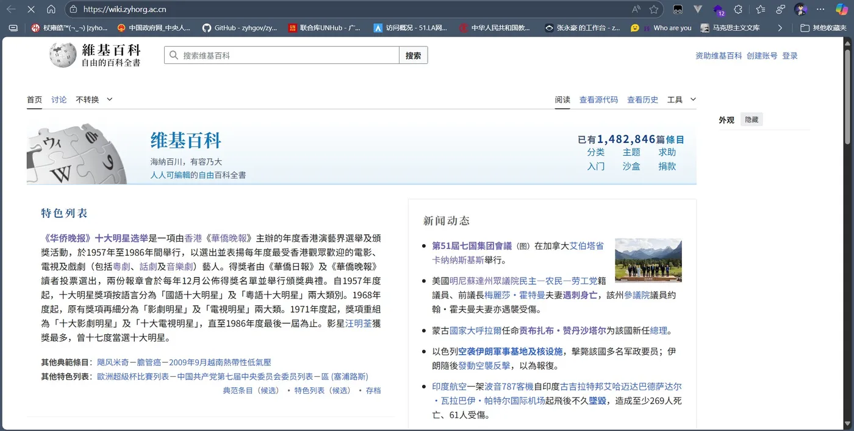Open the 《华侨晚报》十大明星选举 article link
854x431 pixels.
pyautogui.click(x=95, y=238)
